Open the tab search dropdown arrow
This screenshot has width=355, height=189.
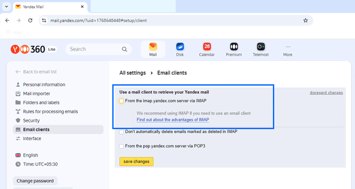pyautogui.click(x=7, y=7)
